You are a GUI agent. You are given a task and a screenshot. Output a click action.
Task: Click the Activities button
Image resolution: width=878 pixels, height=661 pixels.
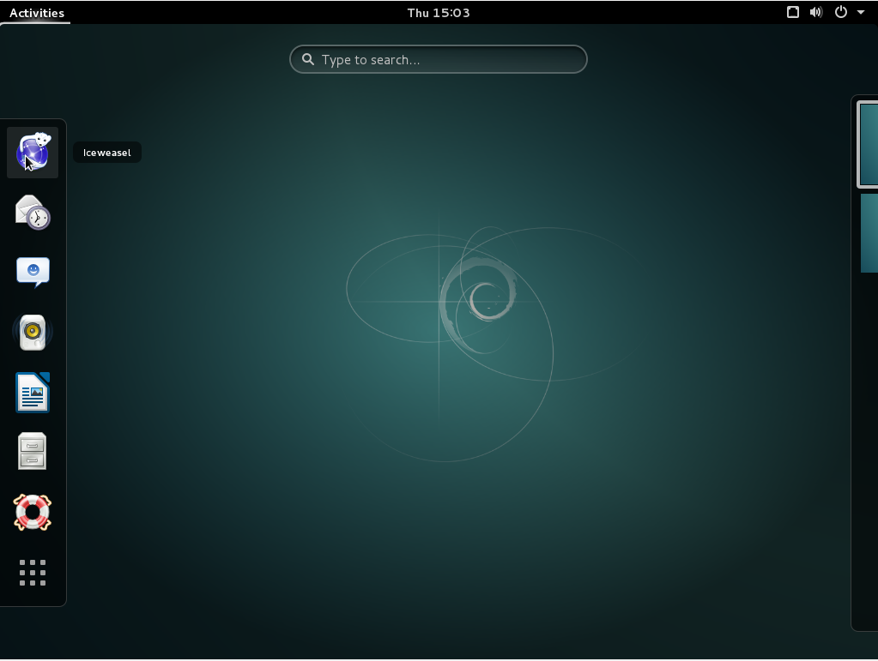pyautogui.click(x=36, y=12)
